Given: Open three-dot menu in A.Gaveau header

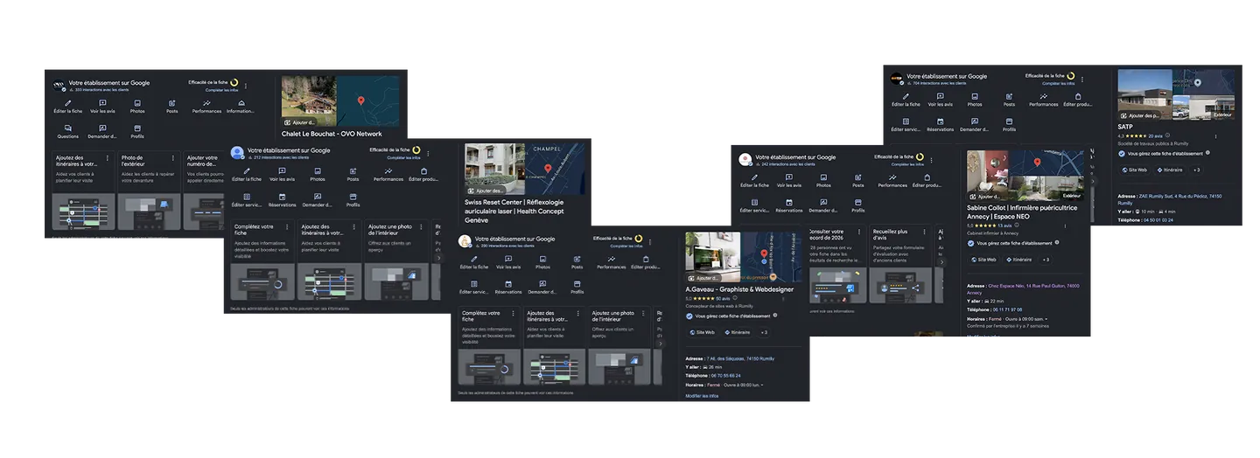Looking at the screenshot, I should pos(651,241).
